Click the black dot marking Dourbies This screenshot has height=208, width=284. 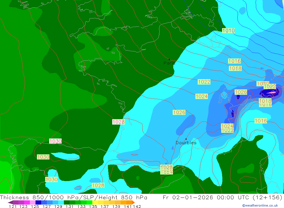[x=186, y=139]
